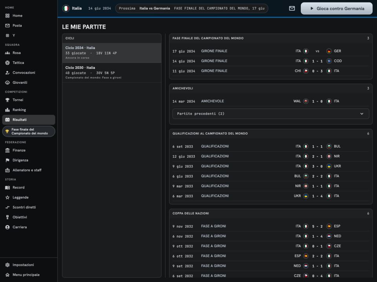Open ITA 1 - 1 COD match row

(271, 61)
